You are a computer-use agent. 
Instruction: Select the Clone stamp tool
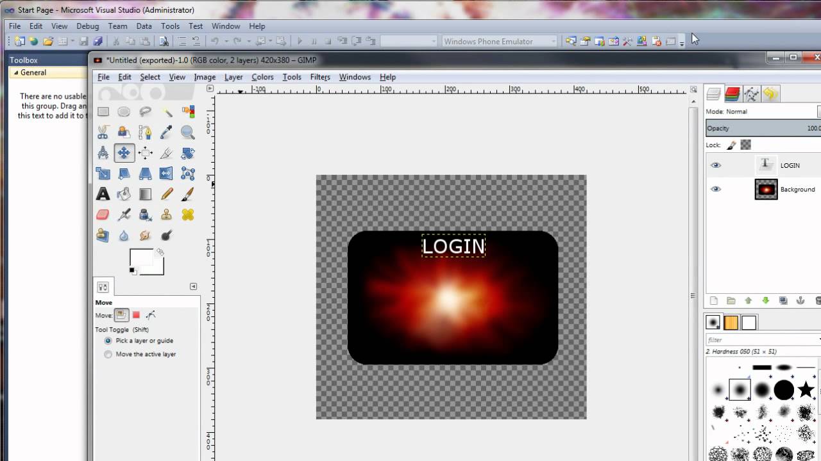click(167, 214)
